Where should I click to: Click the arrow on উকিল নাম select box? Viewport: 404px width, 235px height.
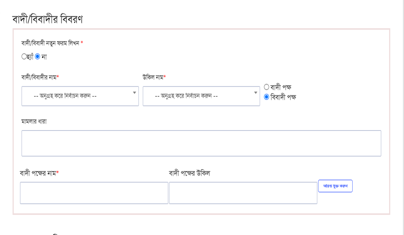pos(255,92)
